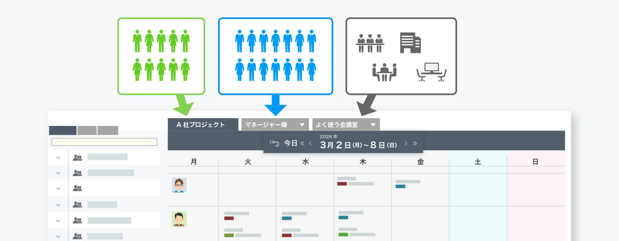The height and width of the screenshot is (241, 619).
Task: Select the dark first sidebar tab
Action: pos(63,131)
